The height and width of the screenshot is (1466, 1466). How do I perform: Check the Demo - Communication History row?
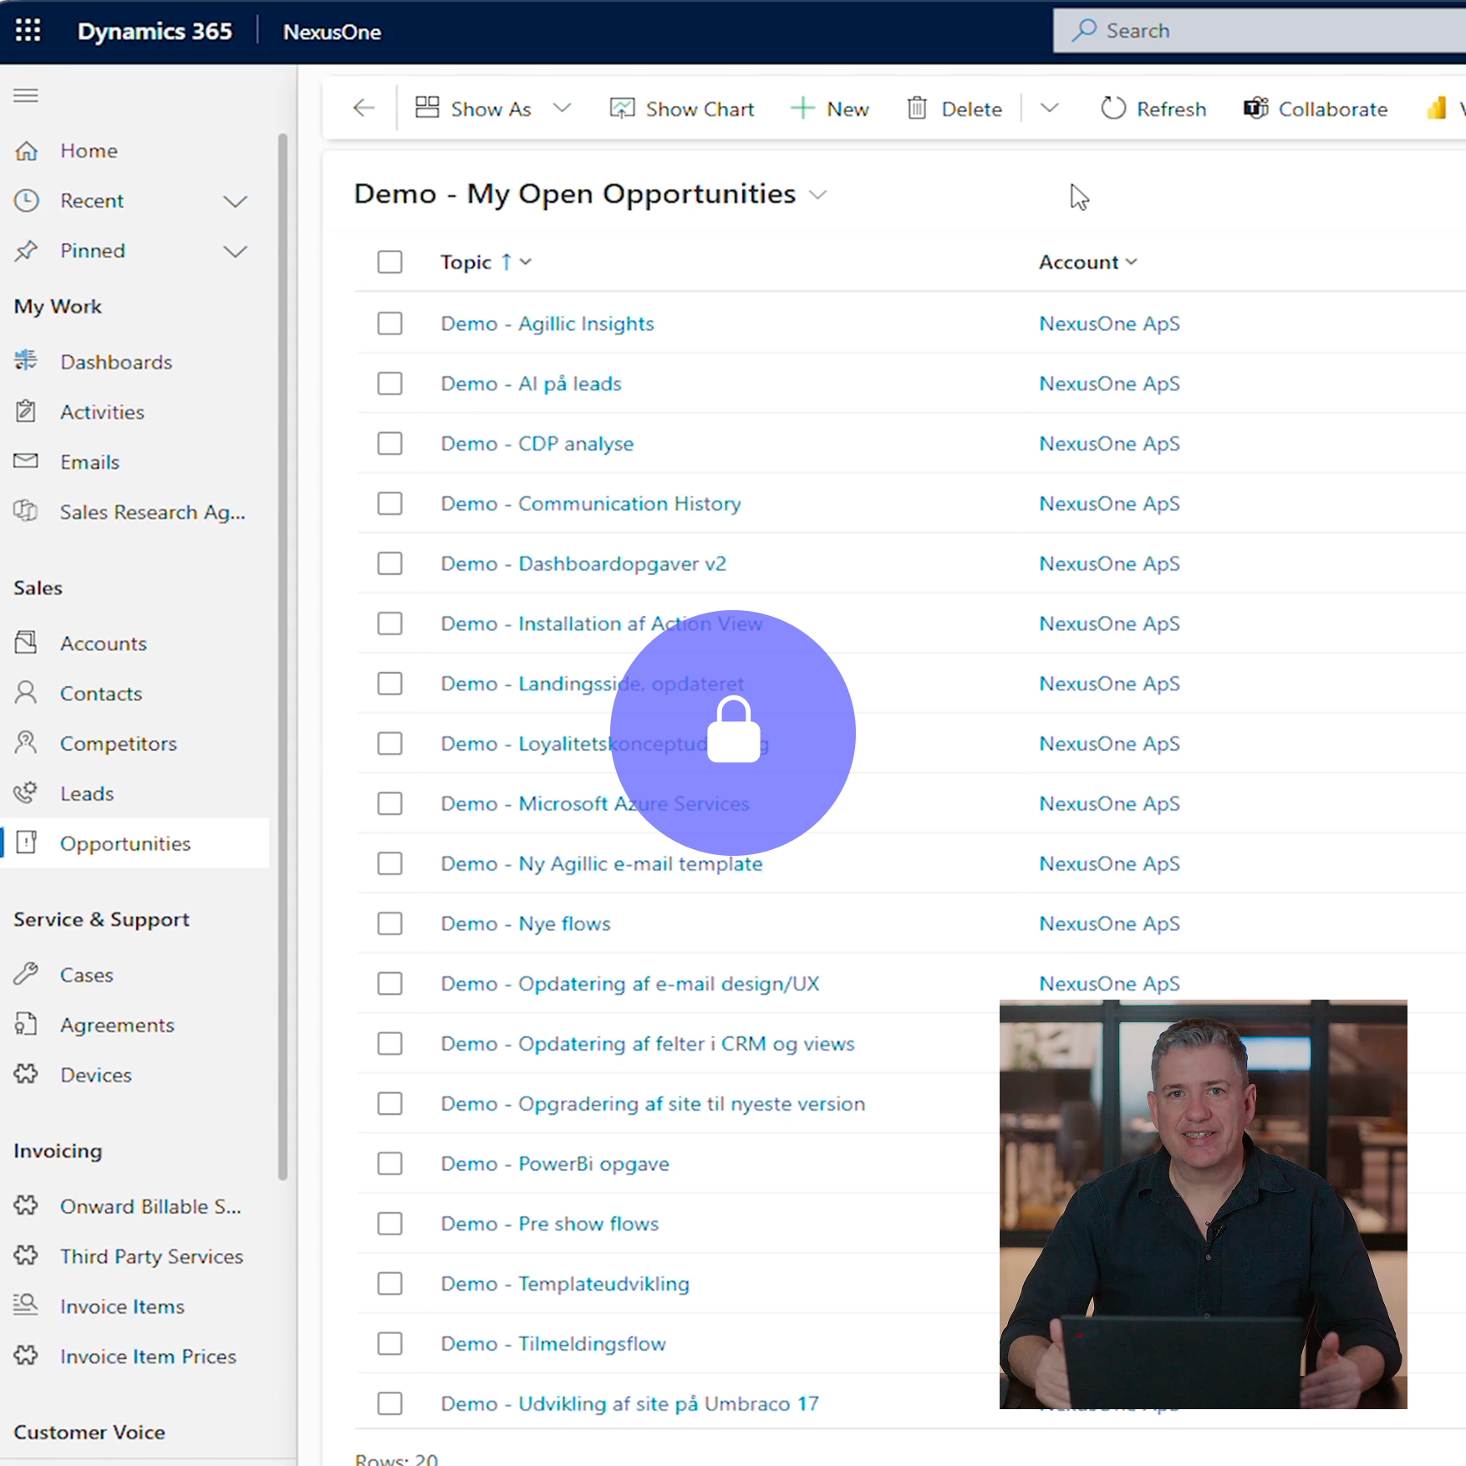tap(389, 504)
